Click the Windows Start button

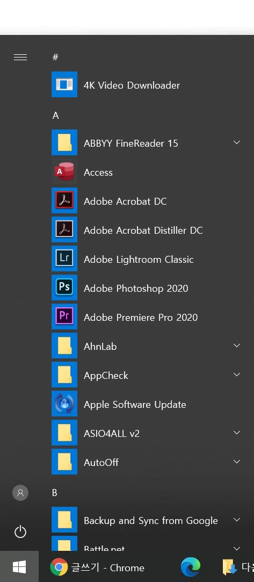click(19, 567)
